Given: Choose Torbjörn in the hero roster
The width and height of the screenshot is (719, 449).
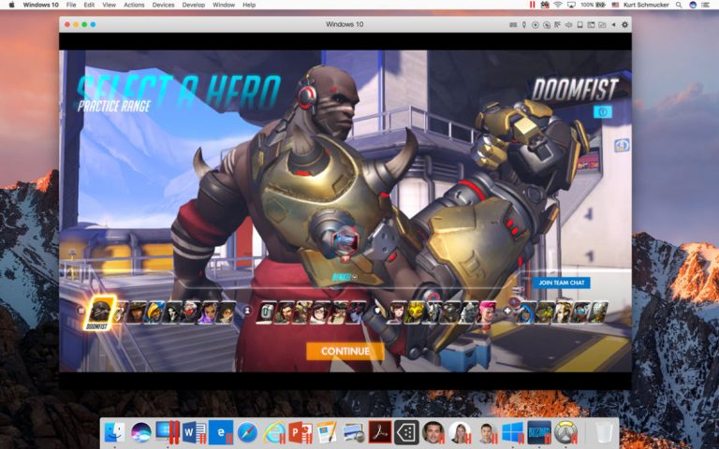Looking at the screenshot, I should 339,312.
